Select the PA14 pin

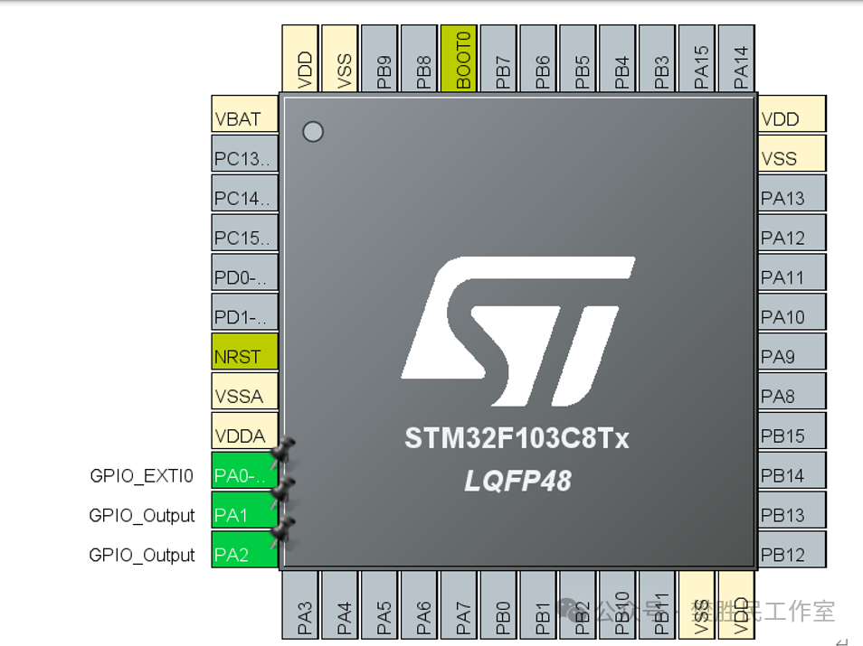point(736,58)
